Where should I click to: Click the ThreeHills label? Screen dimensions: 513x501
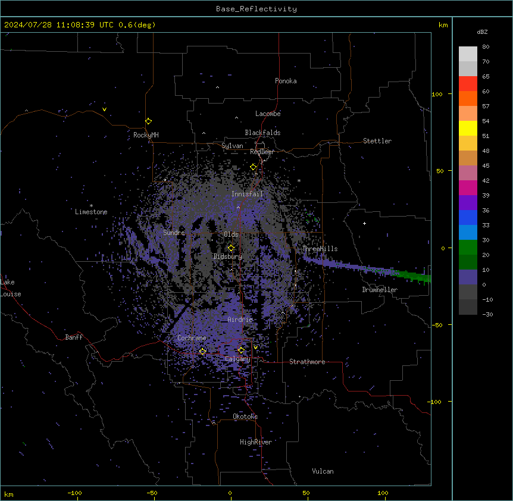tap(320, 249)
